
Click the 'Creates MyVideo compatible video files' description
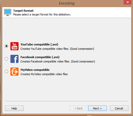click(x=44, y=74)
